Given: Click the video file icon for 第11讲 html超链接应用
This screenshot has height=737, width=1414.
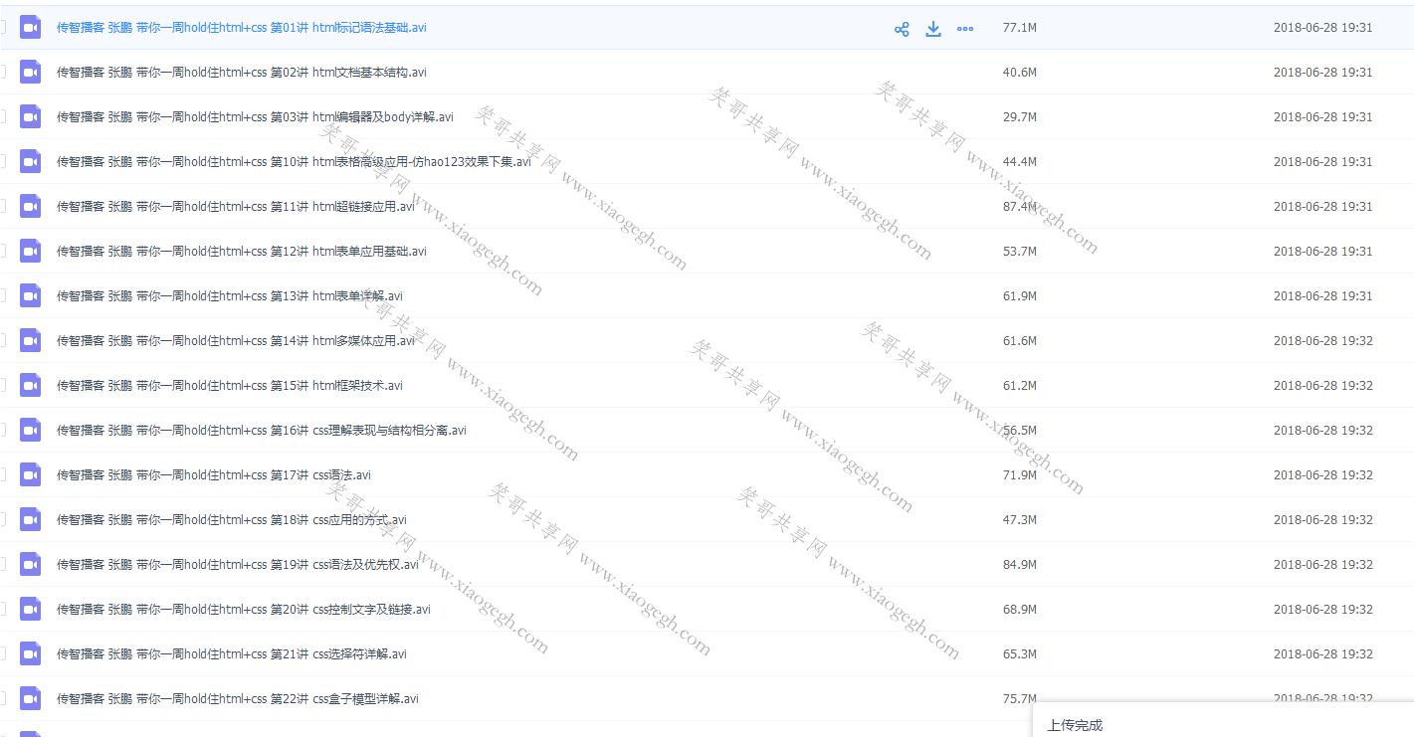Looking at the screenshot, I should pos(31,207).
